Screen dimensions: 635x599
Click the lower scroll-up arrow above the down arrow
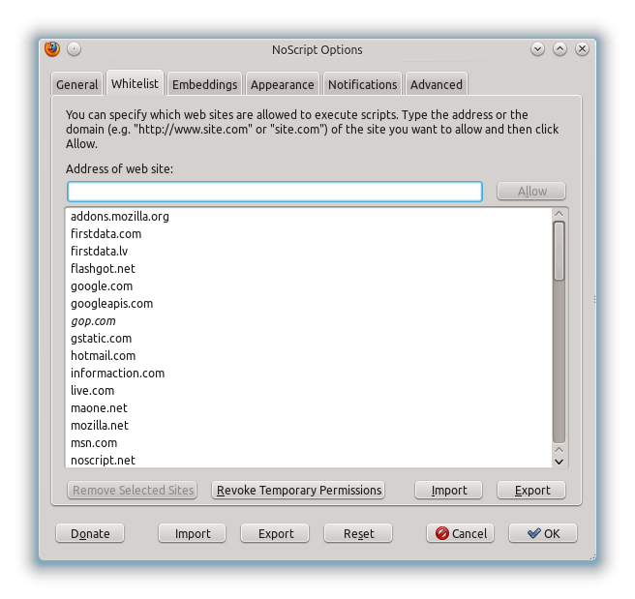[559, 450]
